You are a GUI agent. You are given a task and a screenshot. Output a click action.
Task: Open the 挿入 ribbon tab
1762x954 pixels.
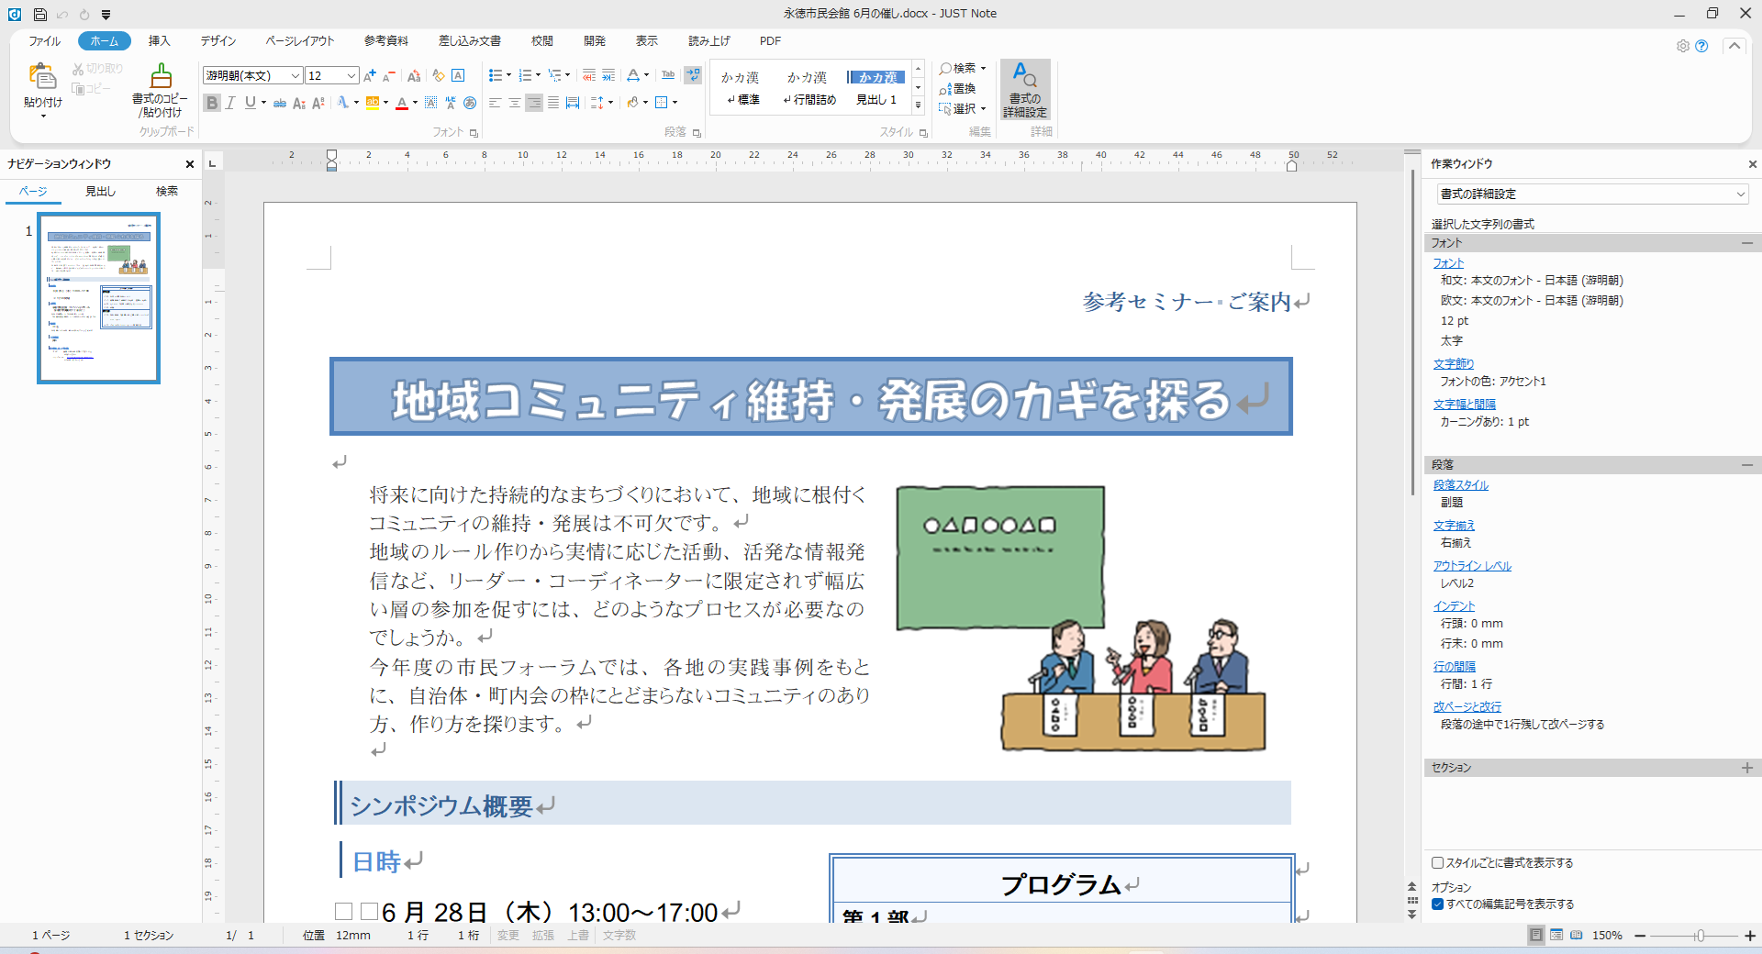[160, 41]
